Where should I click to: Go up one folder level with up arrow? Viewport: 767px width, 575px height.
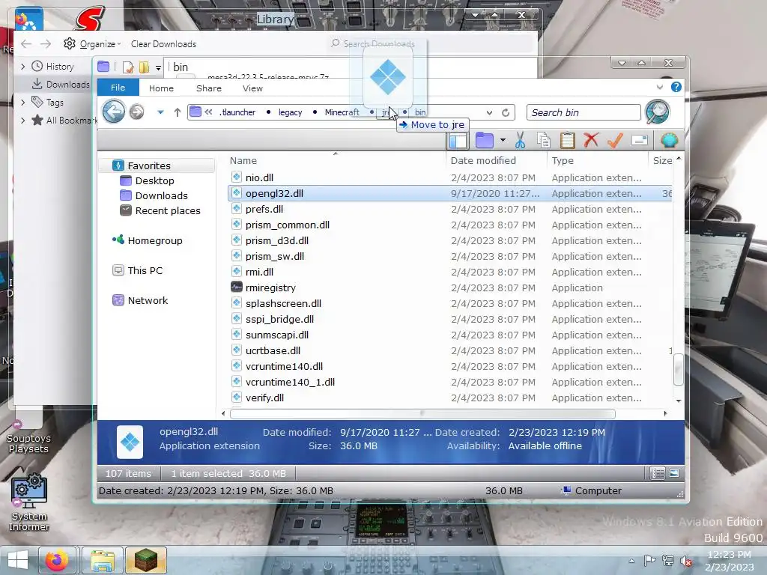[x=177, y=112]
